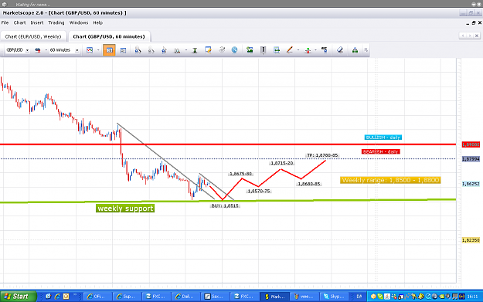
Task: Select Chart (GBP/USD, 60 minutes) tab
Action: point(109,36)
